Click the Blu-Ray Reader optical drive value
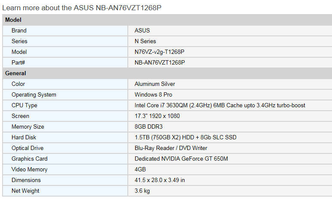This screenshot has height=200, width=332. pos(171,148)
